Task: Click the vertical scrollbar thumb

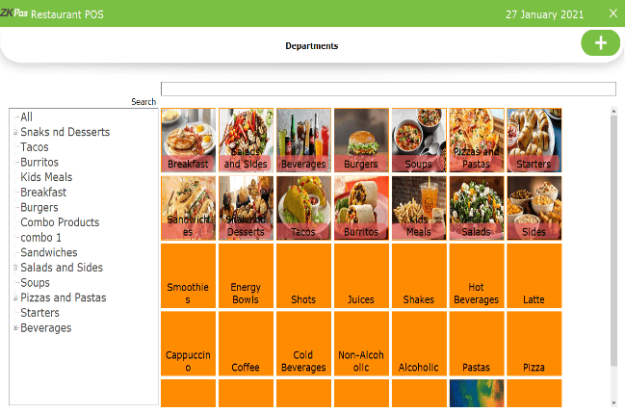Action: [x=613, y=241]
